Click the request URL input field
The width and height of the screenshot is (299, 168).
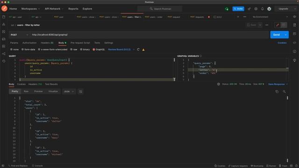(x=149, y=35)
